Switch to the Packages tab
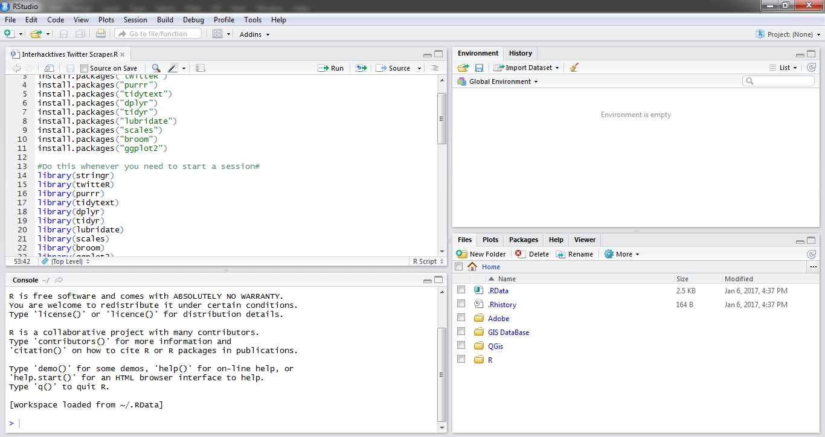 click(x=524, y=240)
